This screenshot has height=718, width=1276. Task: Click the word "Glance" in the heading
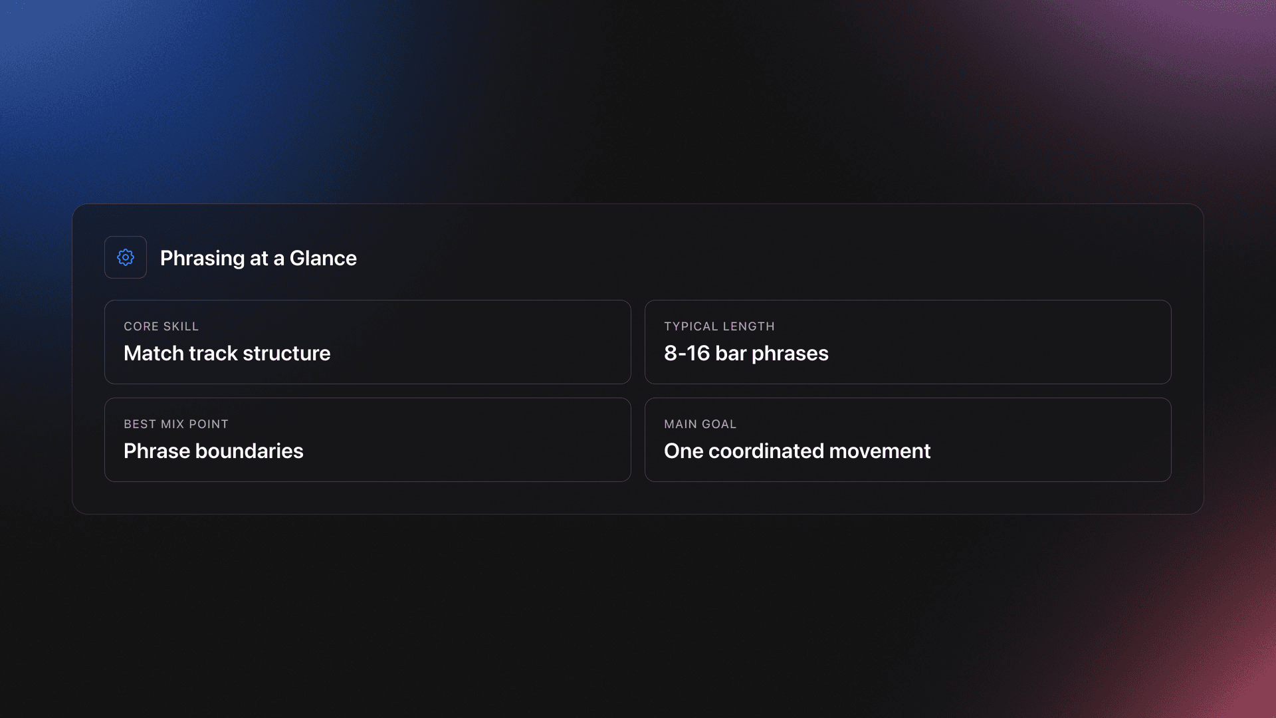coord(323,258)
